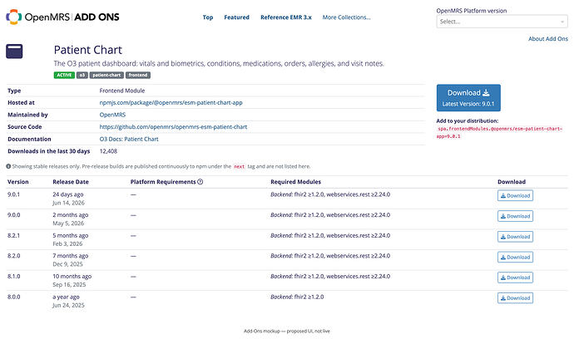Click the Platform Requirements column header
Image resolution: width=574 pixels, height=339 pixels.
click(163, 182)
